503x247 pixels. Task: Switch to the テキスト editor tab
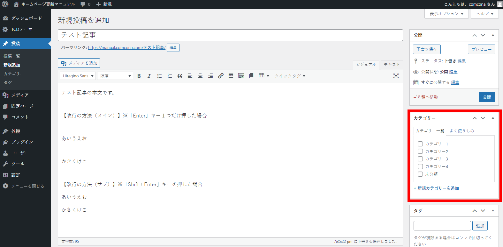tap(392, 65)
